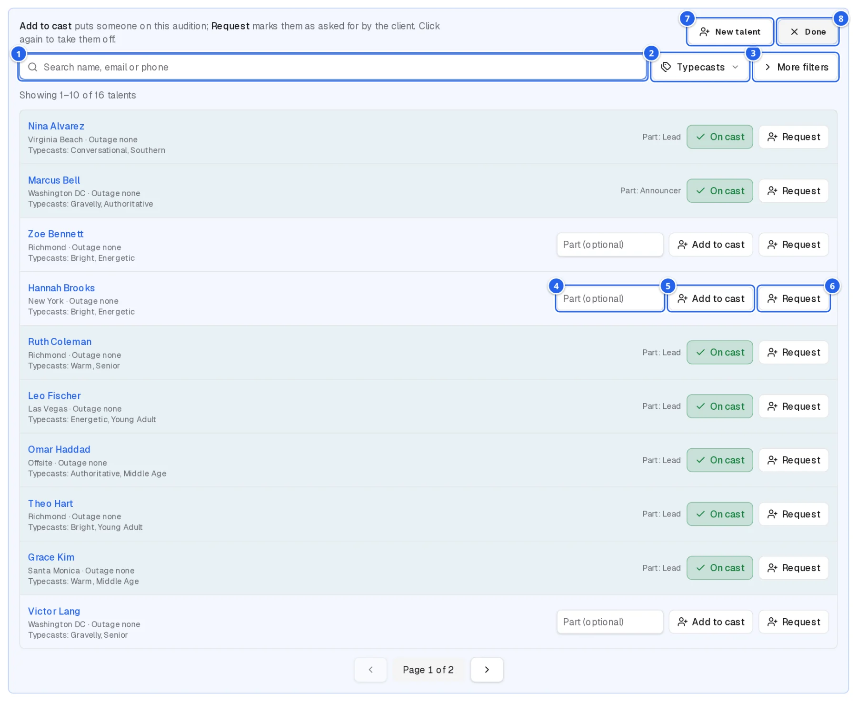The height and width of the screenshot is (702, 857).
Task: Toggle off On cast for Marcus Bell
Action: (719, 191)
